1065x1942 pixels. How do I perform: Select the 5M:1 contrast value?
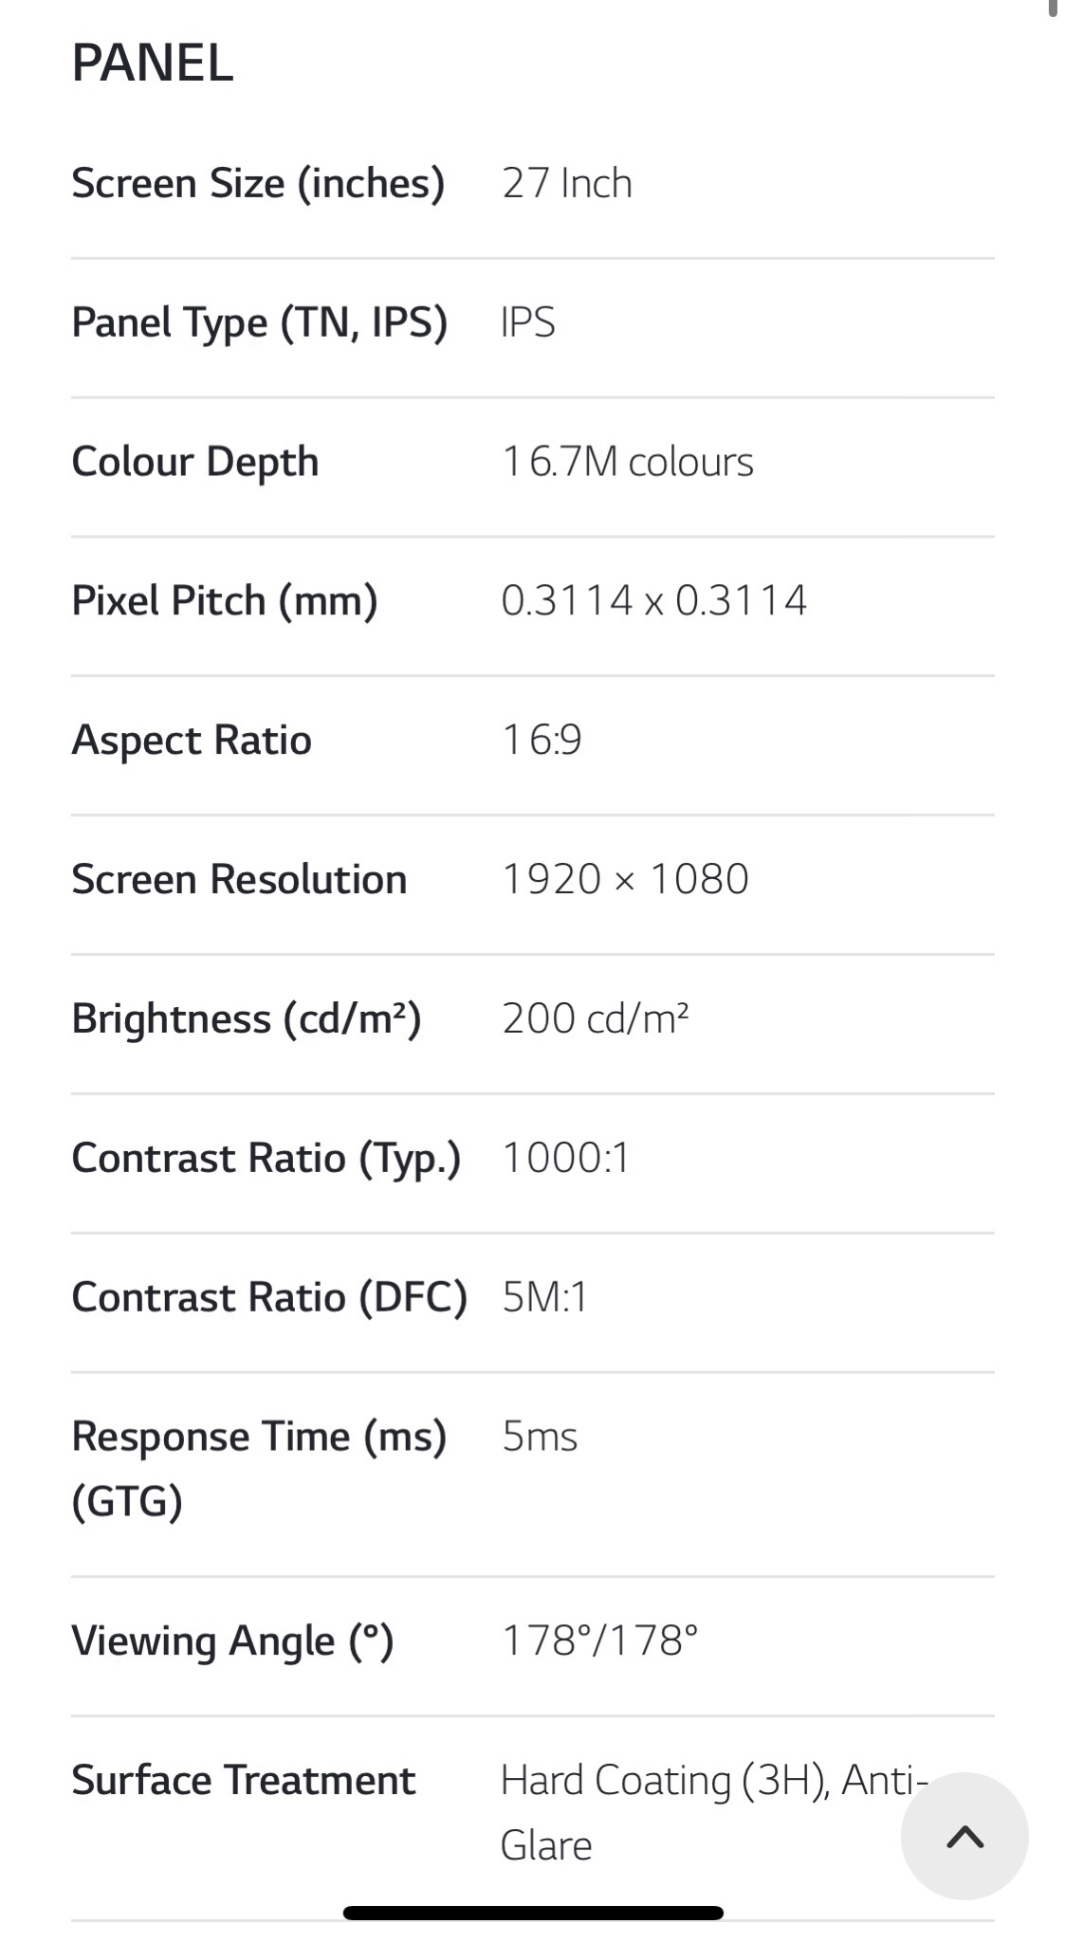545,1296
